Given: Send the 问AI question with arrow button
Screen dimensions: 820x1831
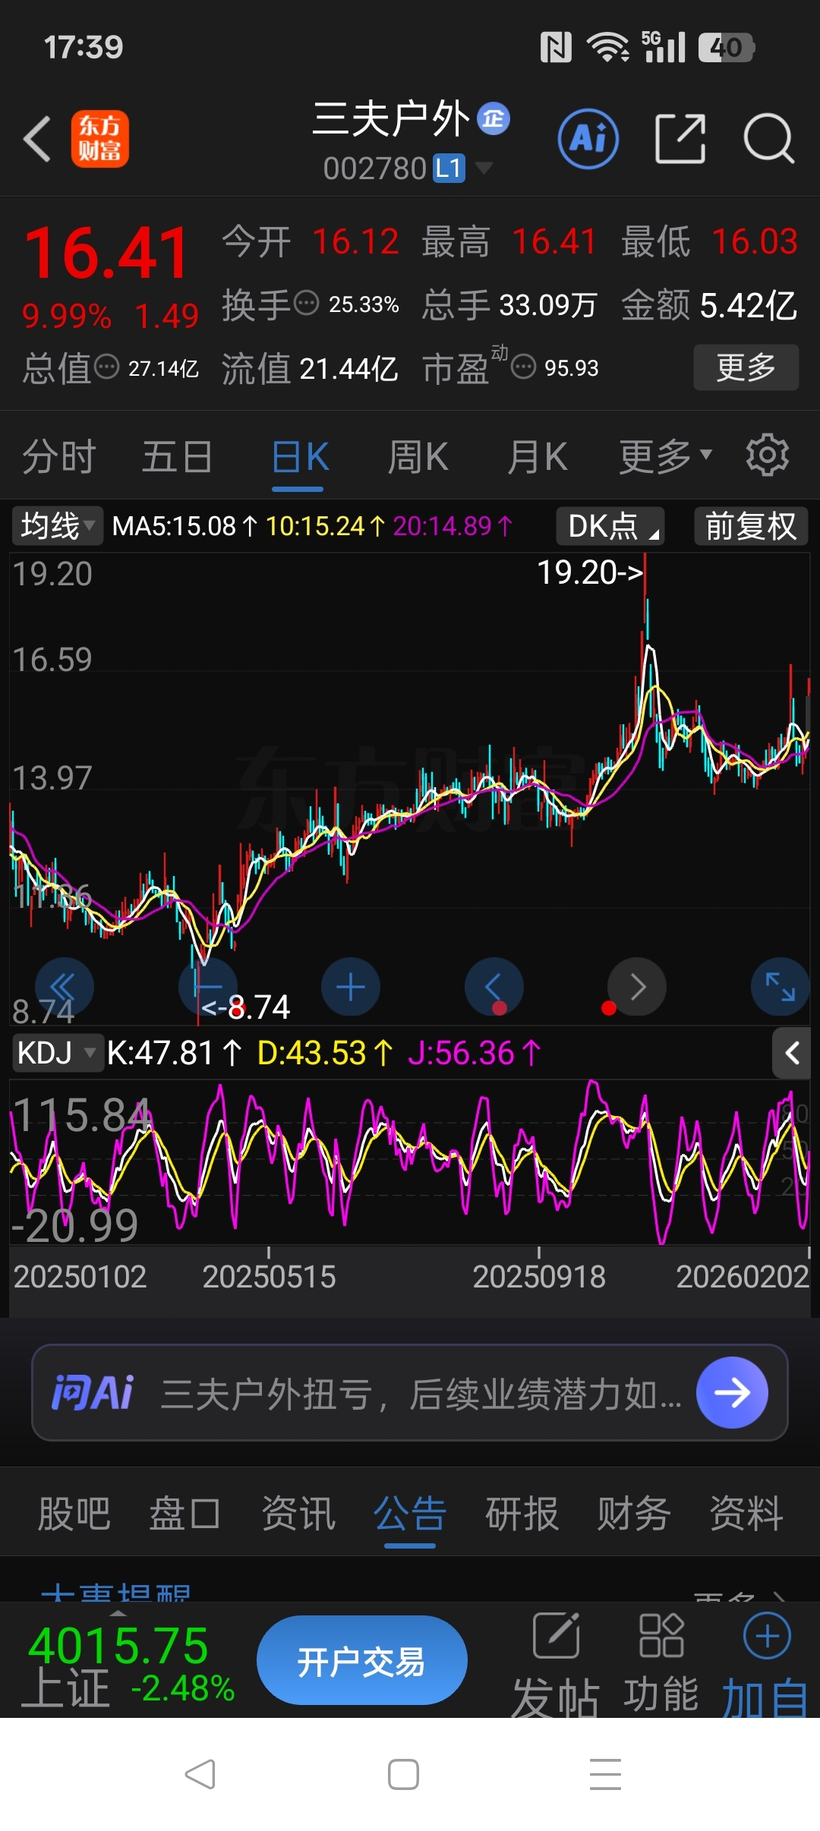Looking at the screenshot, I should 732,1392.
